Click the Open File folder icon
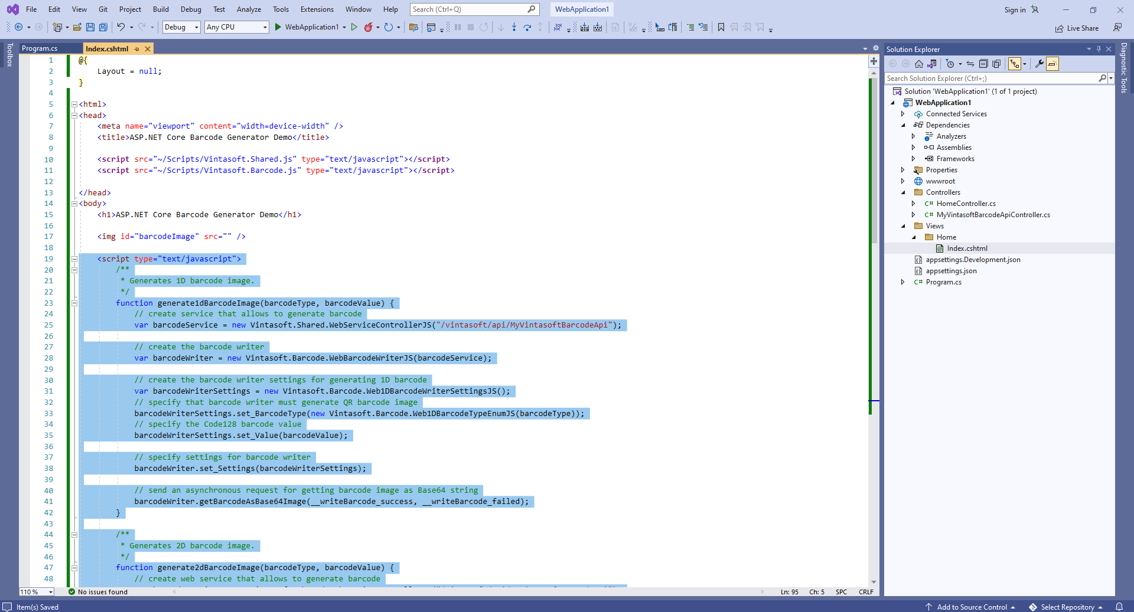The height and width of the screenshot is (612, 1134). 77,27
